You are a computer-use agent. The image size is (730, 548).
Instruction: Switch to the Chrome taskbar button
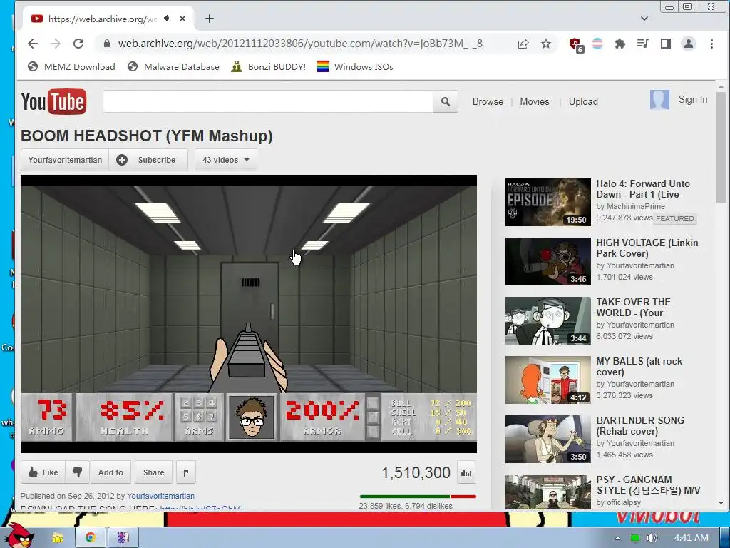click(x=91, y=538)
